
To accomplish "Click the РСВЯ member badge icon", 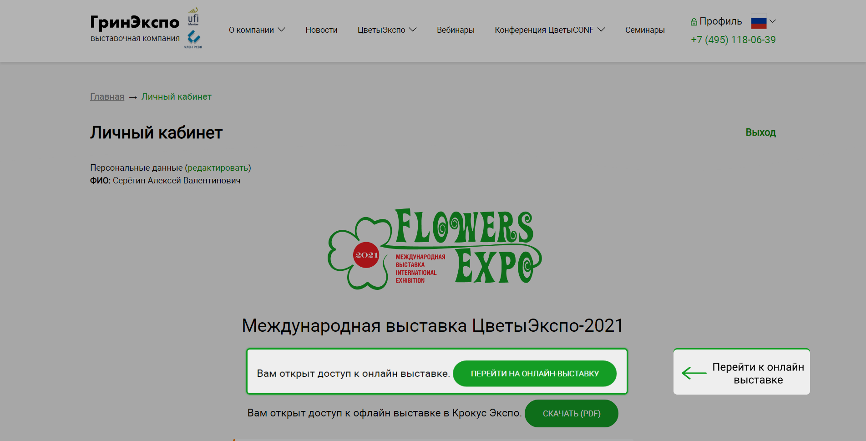I will 193,39.
